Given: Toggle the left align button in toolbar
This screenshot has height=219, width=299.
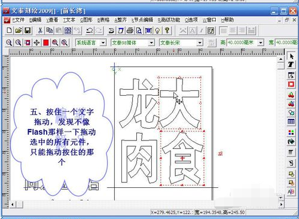Looking at the screenshot, I should [223, 31].
